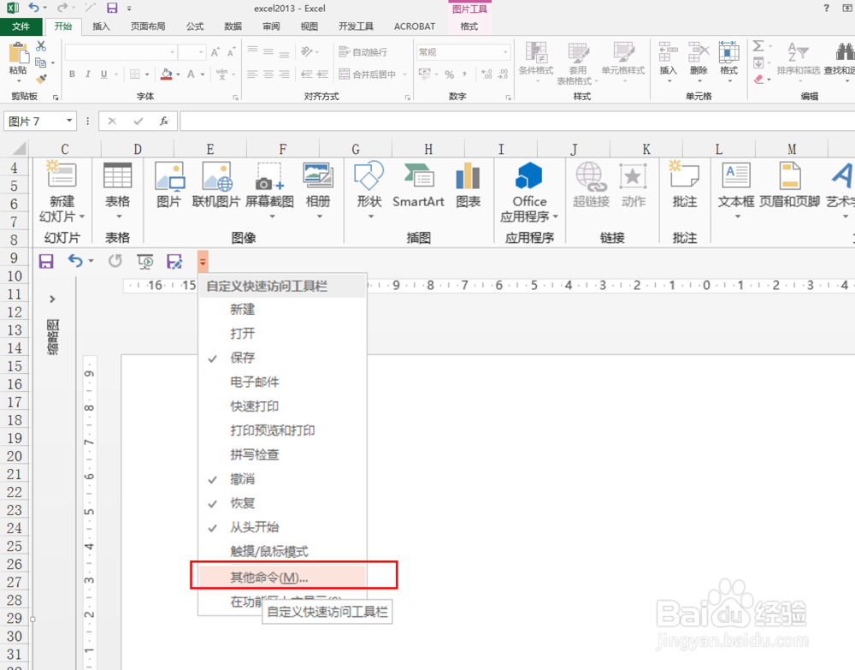Toggle italic formatting button
The image size is (855, 670).
pos(87,74)
